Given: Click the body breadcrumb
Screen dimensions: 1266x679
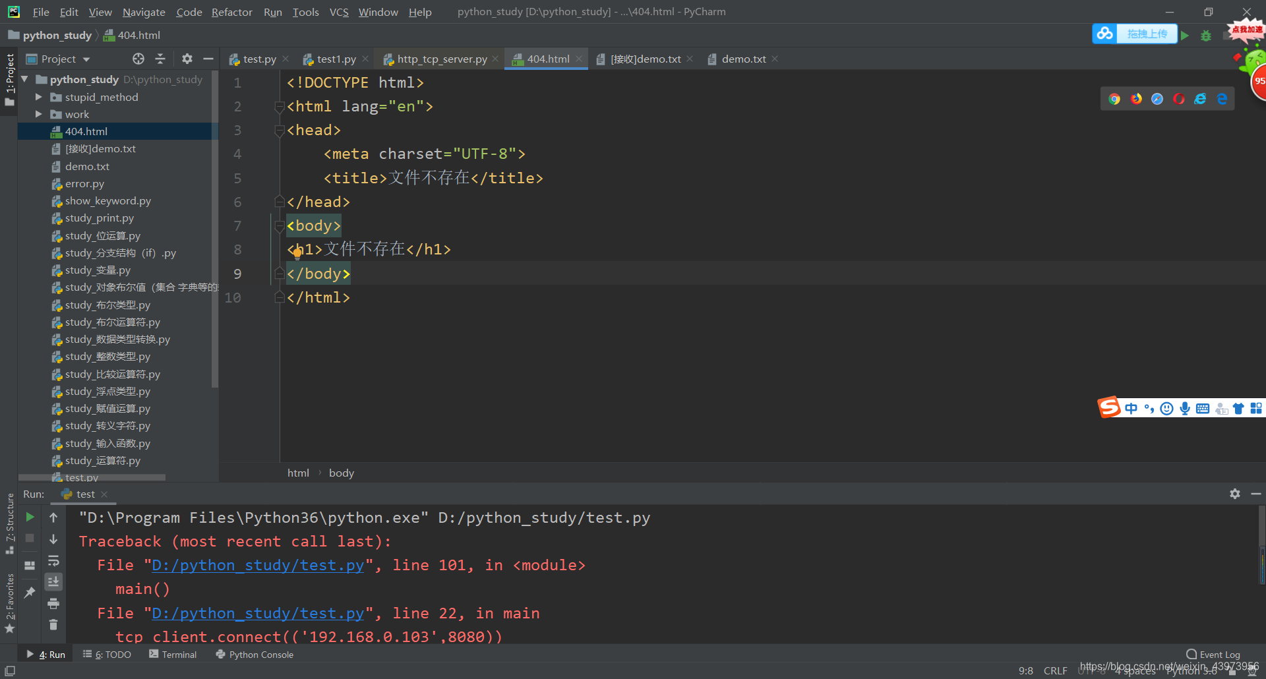Looking at the screenshot, I should [342, 473].
